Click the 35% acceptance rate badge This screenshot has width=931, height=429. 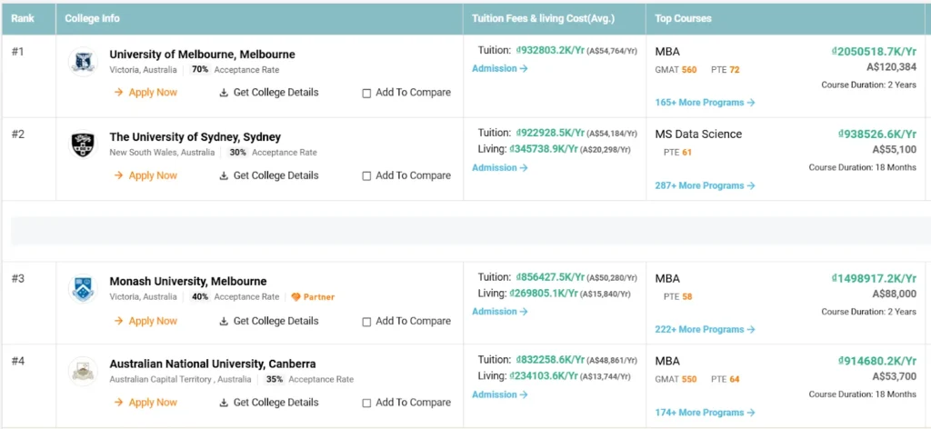click(275, 379)
